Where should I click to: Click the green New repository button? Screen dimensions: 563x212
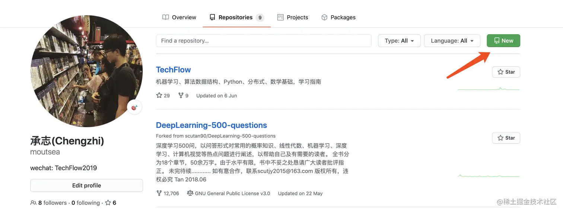pyautogui.click(x=503, y=41)
